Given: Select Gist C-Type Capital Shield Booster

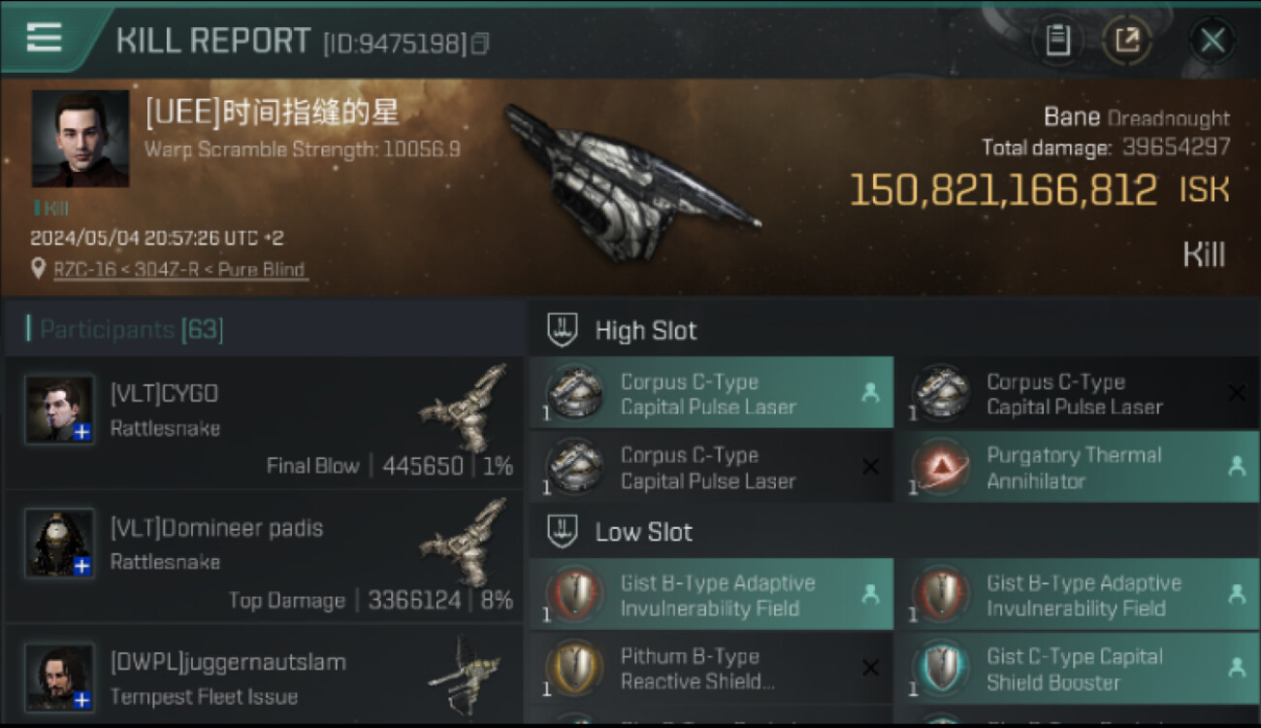Looking at the screenshot, I should click(x=1077, y=669).
